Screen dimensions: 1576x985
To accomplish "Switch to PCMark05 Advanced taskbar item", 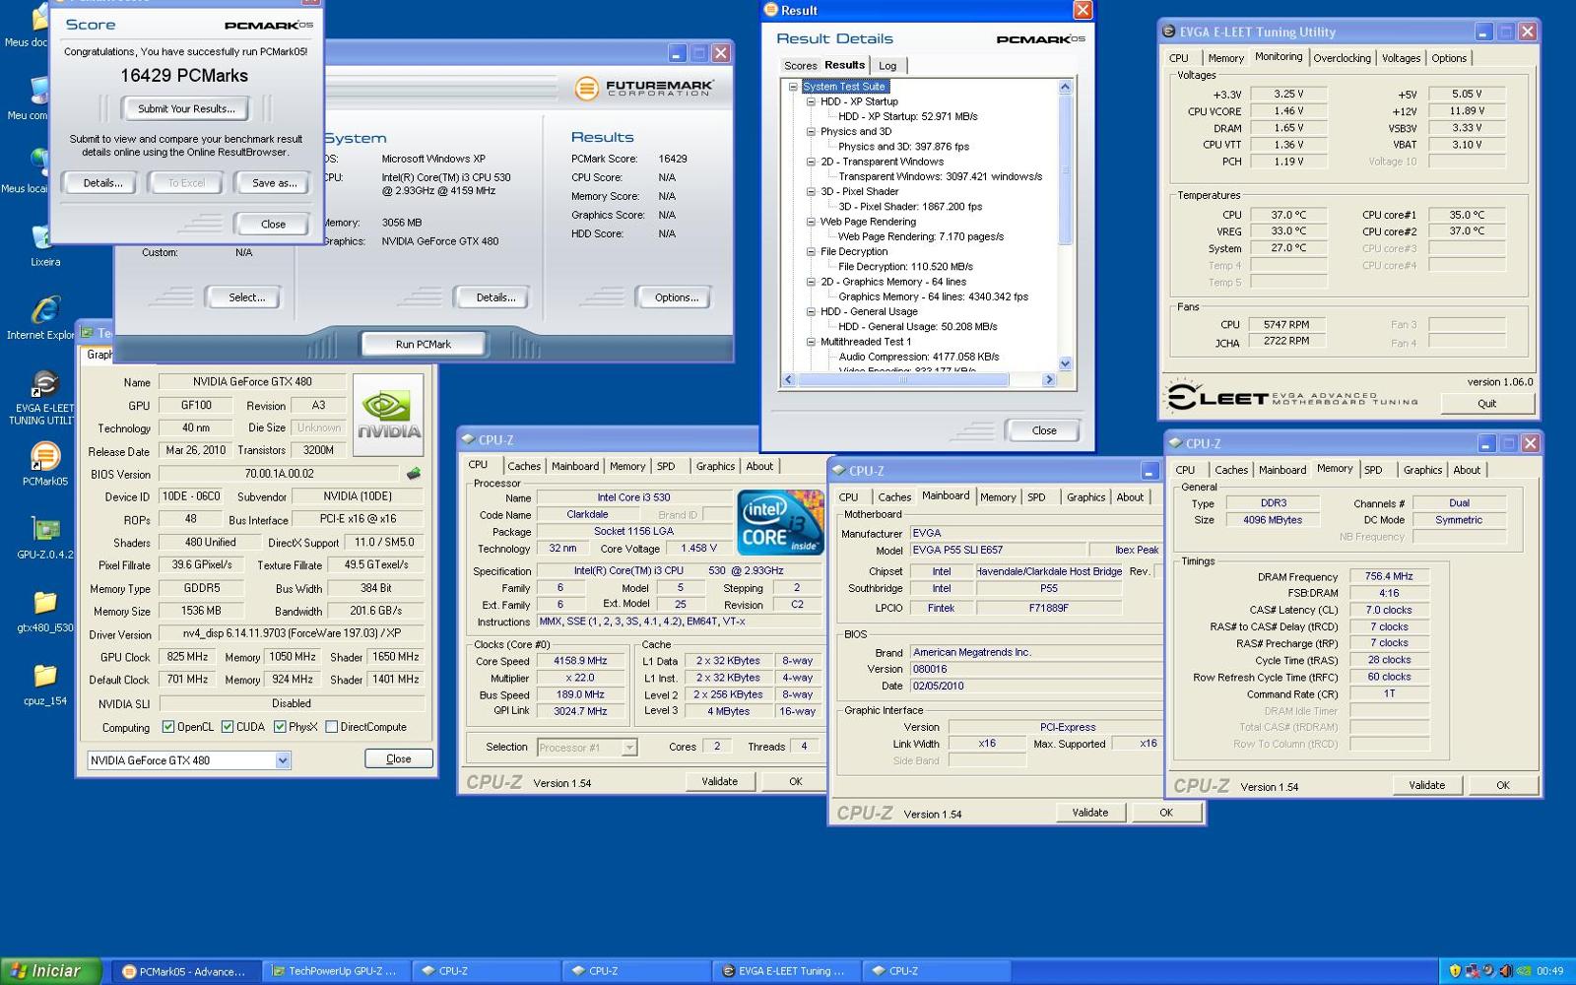I will tap(185, 971).
